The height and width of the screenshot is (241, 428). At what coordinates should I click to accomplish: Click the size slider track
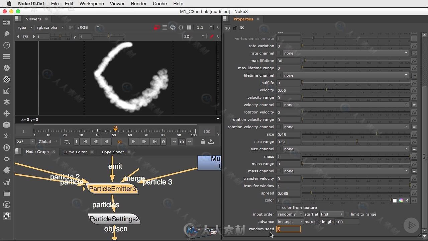tap(356, 134)
